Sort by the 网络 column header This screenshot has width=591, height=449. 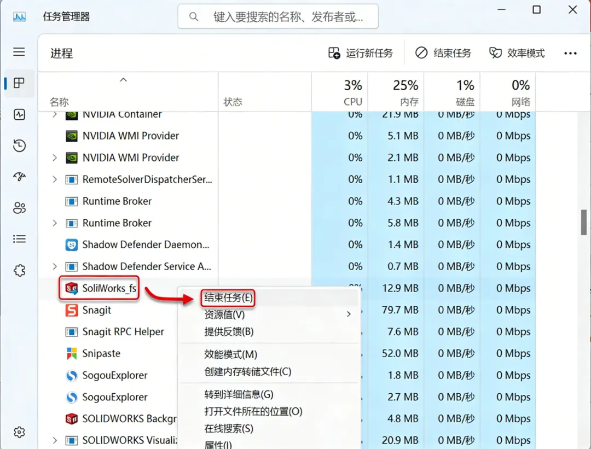pos(508,92)
